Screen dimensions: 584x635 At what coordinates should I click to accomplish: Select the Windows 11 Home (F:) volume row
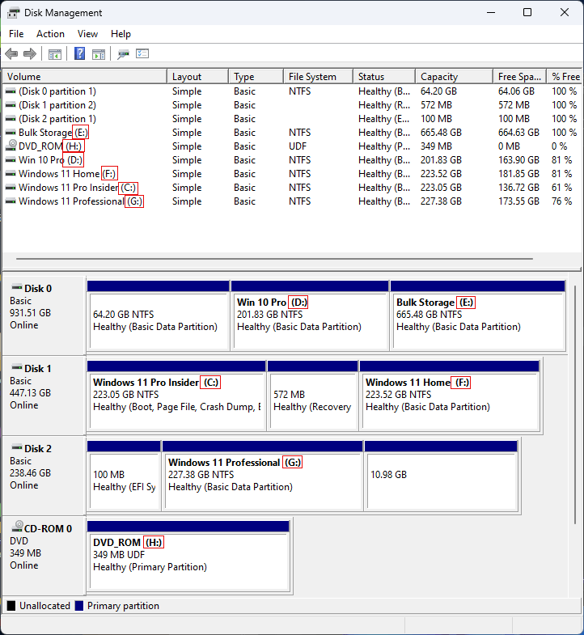tap(292, 174)
